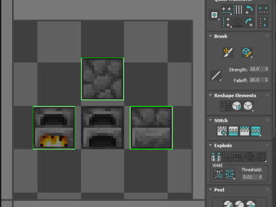
Task: Click Flatten by Polygon Angle icon
Action: pos(227,157)
